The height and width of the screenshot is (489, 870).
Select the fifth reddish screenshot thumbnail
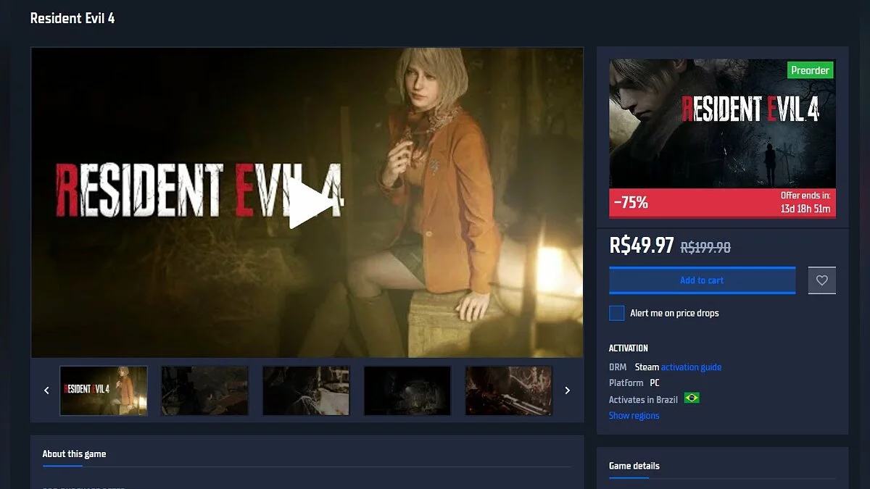pos(508,390)
